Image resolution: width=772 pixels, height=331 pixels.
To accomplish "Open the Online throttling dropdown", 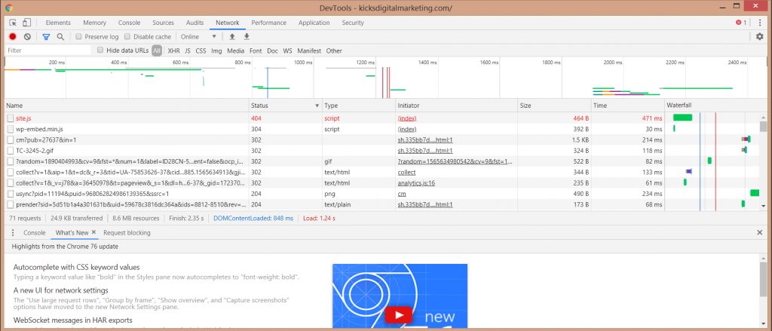I will click(x=198, y=36).
